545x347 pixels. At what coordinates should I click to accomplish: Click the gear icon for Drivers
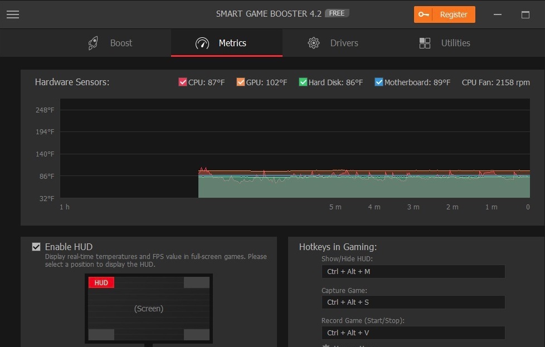314,43
